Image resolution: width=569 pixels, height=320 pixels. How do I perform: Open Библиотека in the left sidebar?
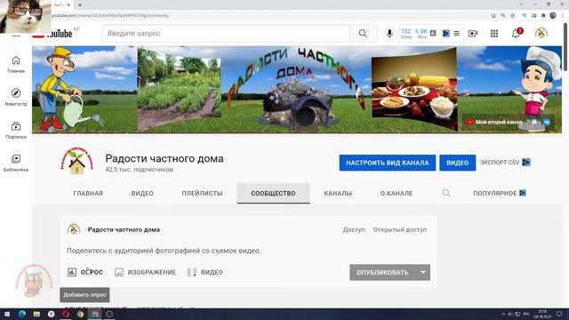(16, 163)
